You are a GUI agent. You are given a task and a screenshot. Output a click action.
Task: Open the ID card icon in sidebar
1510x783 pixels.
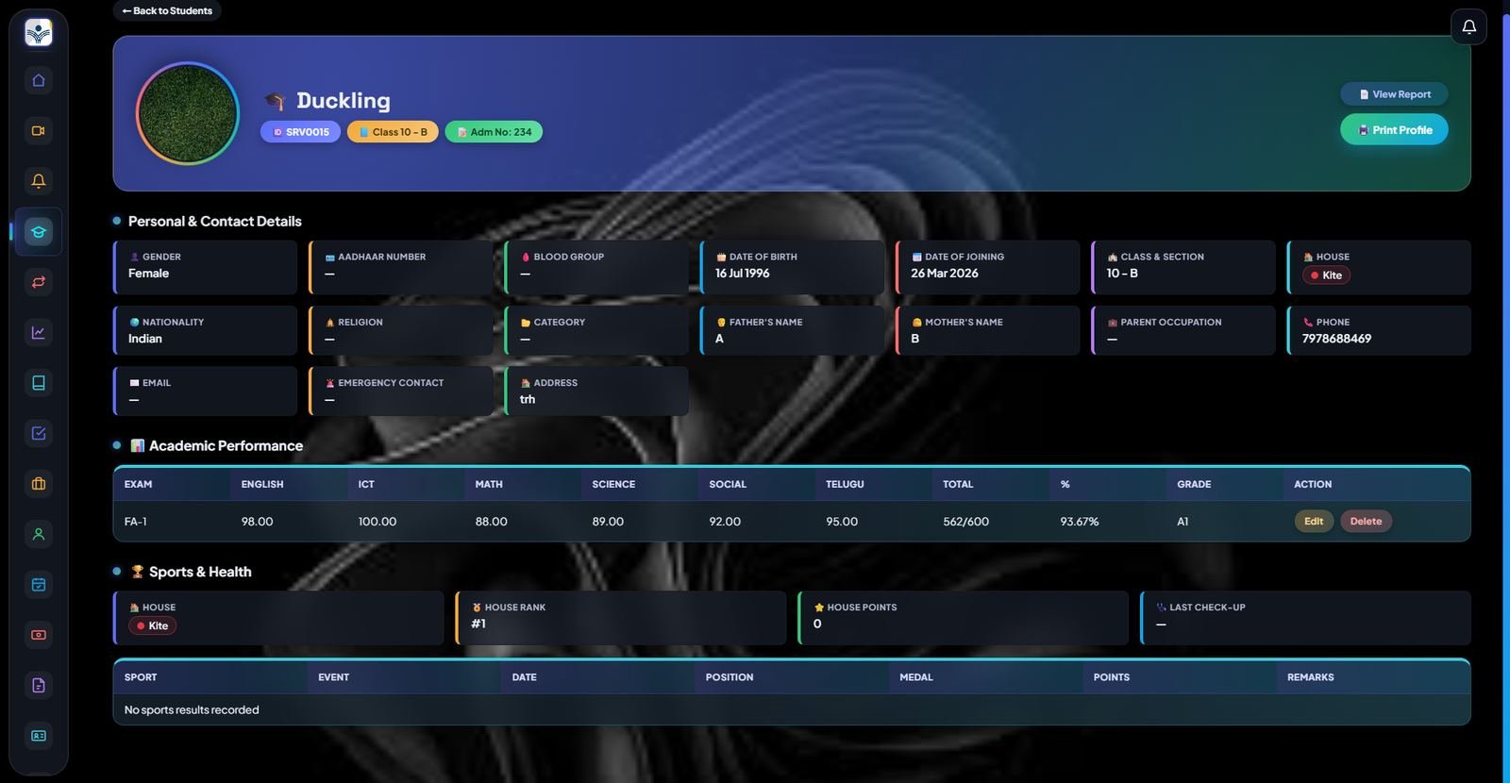pos(39,736)
